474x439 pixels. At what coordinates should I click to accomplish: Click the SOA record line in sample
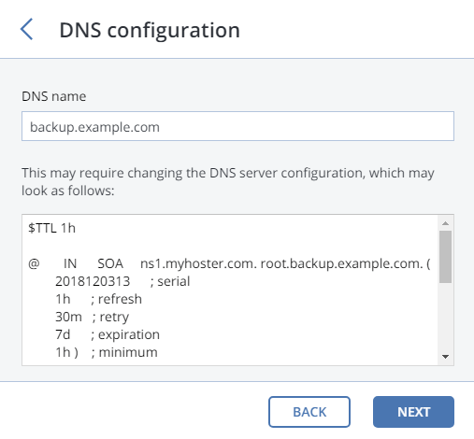tap(229, 263)
